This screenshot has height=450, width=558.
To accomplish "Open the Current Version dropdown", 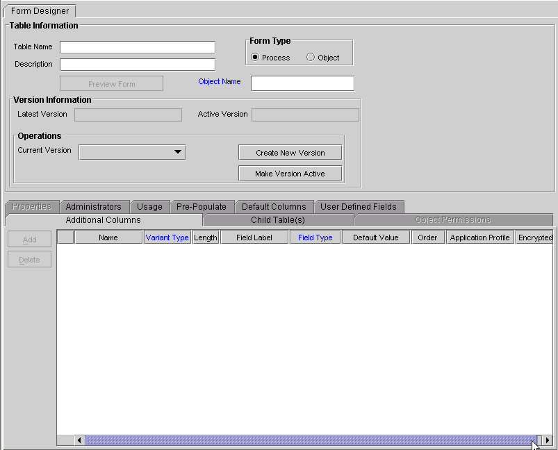I will (x=132, y=151).
